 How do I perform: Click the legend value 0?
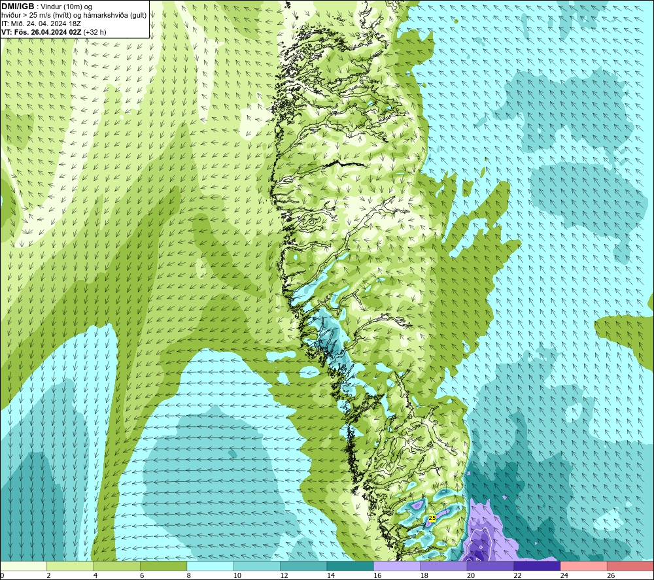pyautogui.click(x=2, y=575)
